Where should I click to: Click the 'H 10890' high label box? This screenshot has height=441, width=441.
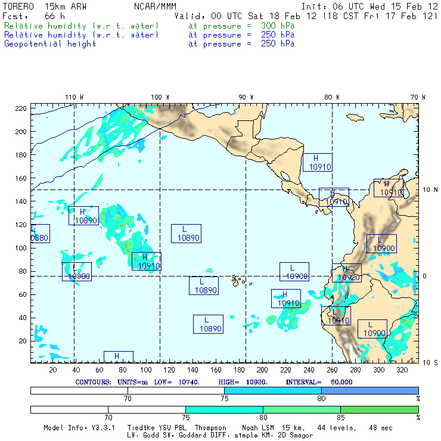coord(83,216)
